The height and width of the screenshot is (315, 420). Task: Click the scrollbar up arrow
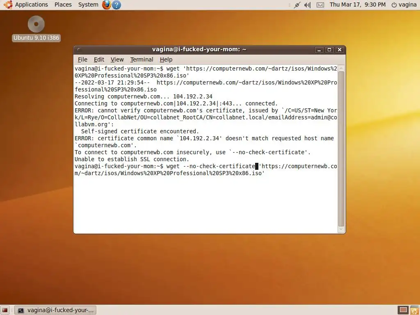[x=341, y=68]
